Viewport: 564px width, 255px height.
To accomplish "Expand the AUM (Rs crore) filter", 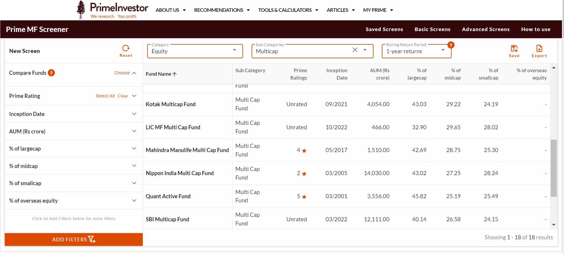I will [134, 131].
